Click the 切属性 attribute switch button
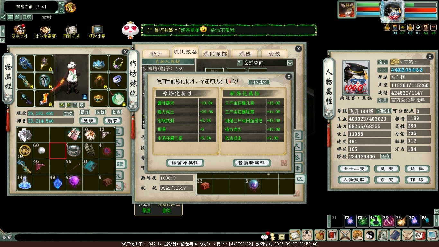This screenshot has height=247, width=439. click(x=384, y=111)
